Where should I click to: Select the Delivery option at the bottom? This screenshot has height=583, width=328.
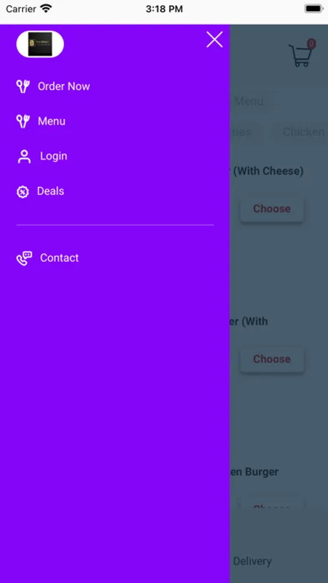[252, 561]
